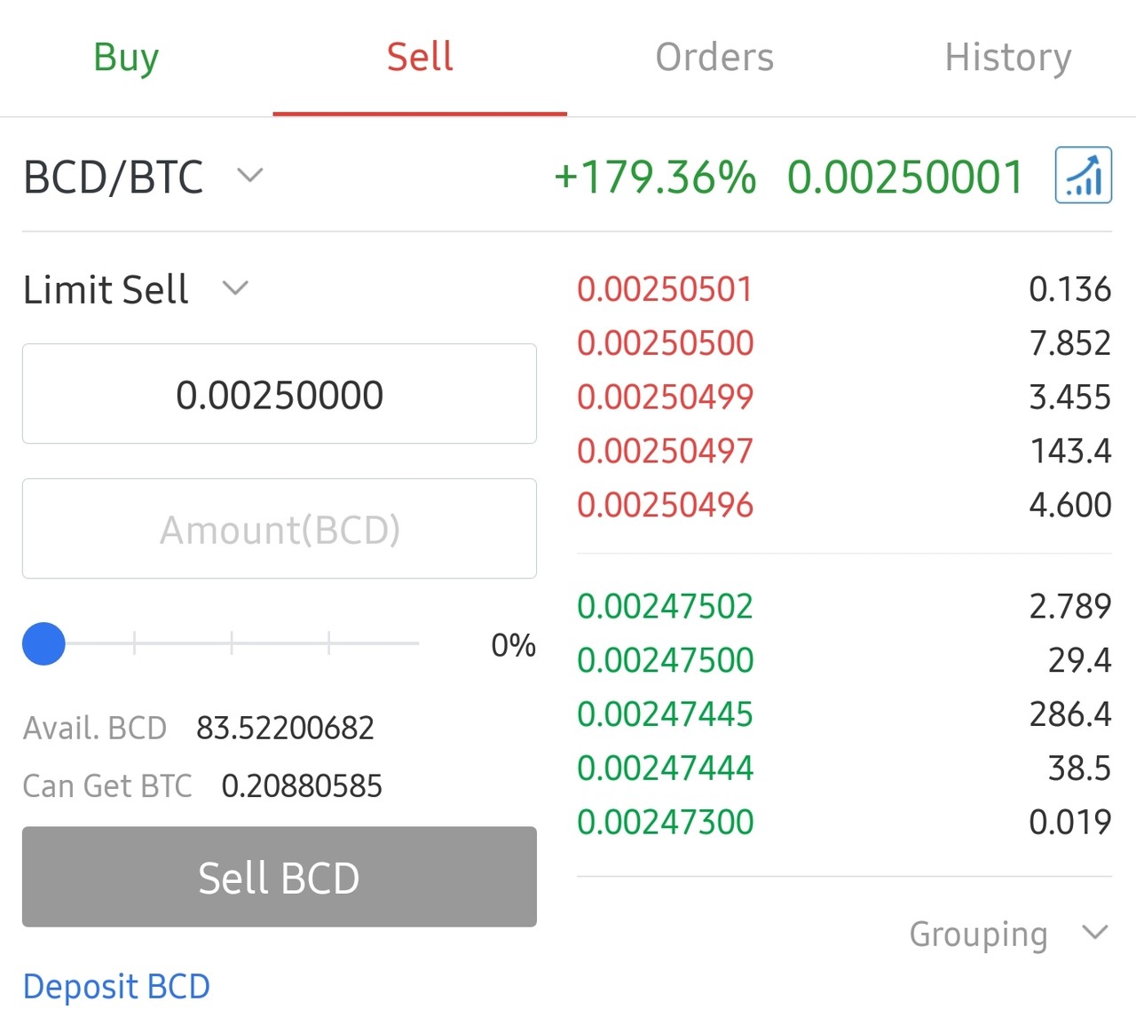
Task: Switch to the Buy tab
Action: (x=126, y=58)
